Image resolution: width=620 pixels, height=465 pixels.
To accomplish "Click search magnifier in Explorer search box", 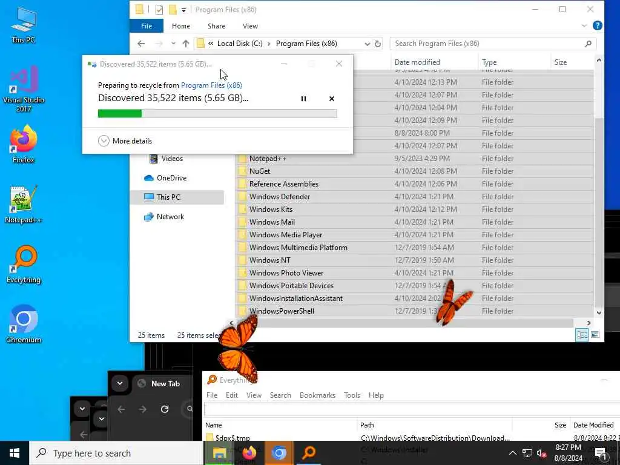I will tap(588, 44).
